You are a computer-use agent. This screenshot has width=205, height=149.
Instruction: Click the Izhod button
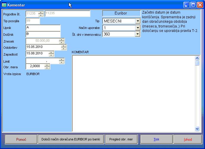click(188, 139)
